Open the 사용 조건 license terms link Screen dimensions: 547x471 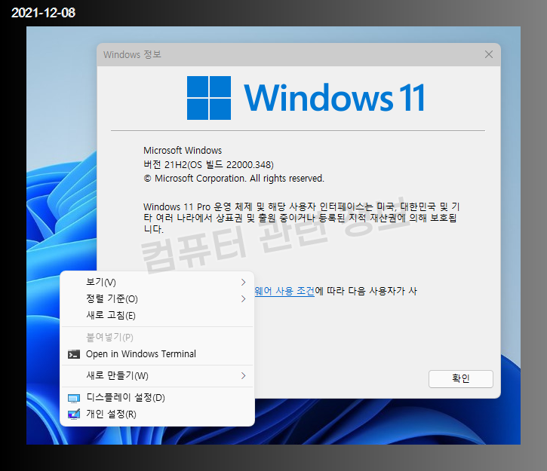pos(284,291)
